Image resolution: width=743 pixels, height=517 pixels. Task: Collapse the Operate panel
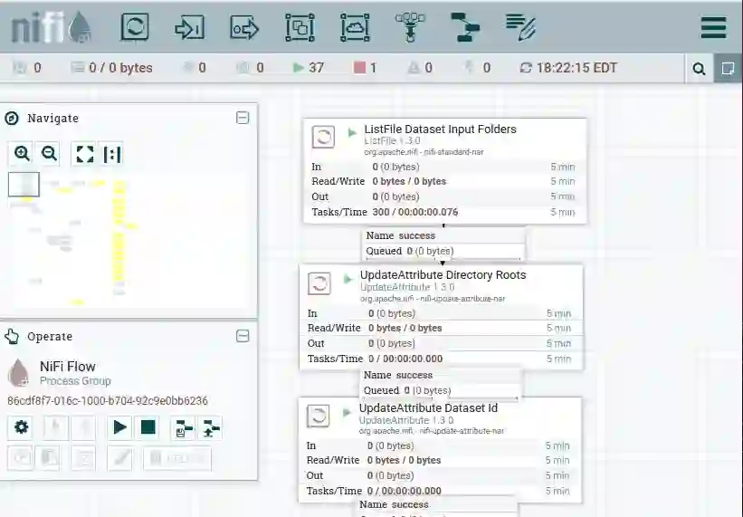tap(243, 336)
